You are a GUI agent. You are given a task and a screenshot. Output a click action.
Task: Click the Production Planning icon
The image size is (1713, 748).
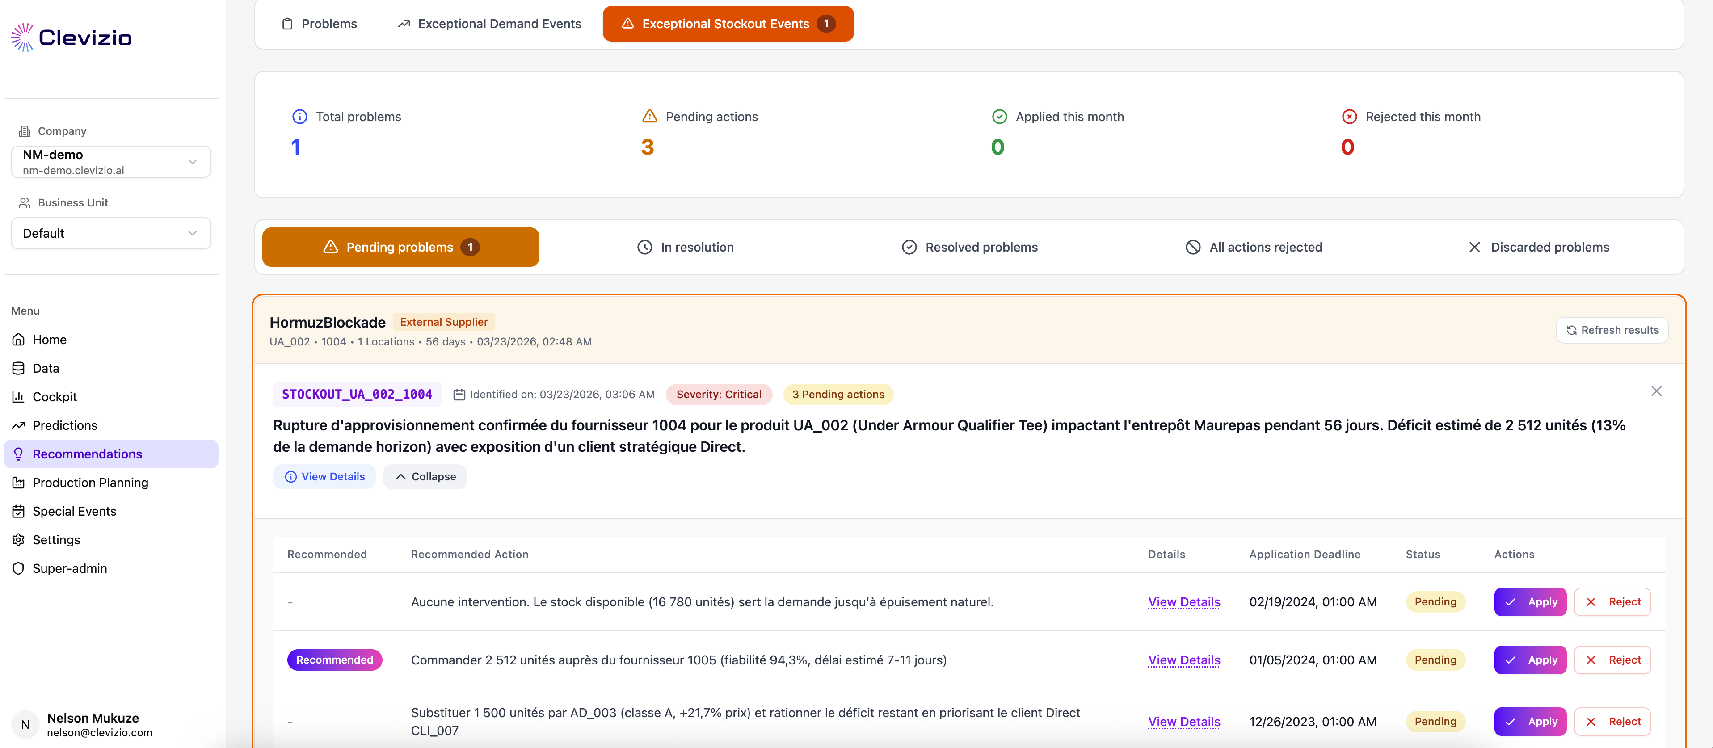coord(19,483)
